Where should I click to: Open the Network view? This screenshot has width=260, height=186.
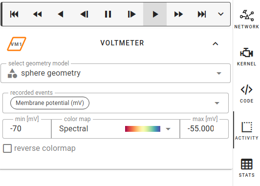247,19
